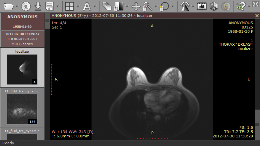Click the download/import arrow icon
Screen dimensions: 260x146
(x=38, y=6)
